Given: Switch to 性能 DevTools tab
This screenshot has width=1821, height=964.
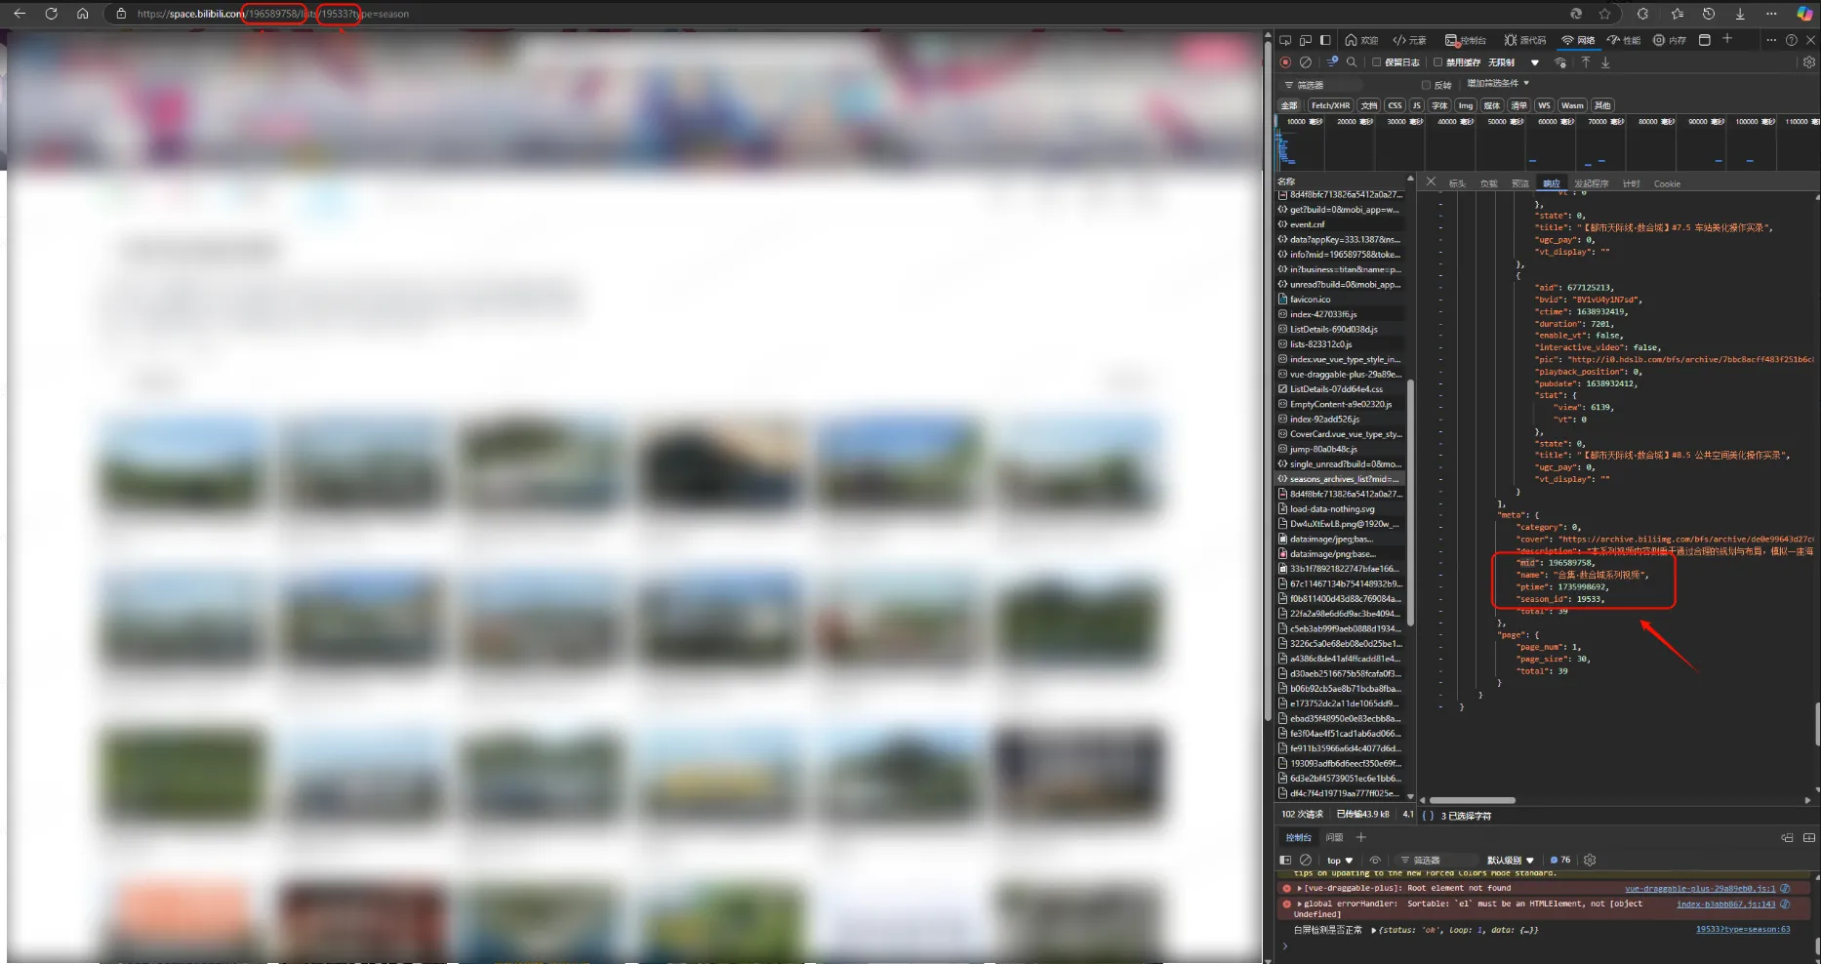Looking at the screenshot, I should [1624, 40].
